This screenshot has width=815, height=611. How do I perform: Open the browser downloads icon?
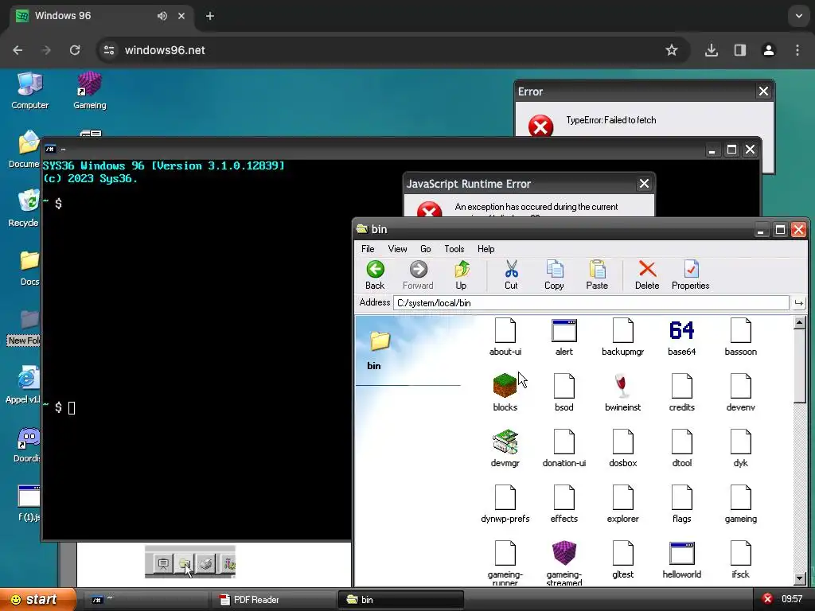pos(711,50)
